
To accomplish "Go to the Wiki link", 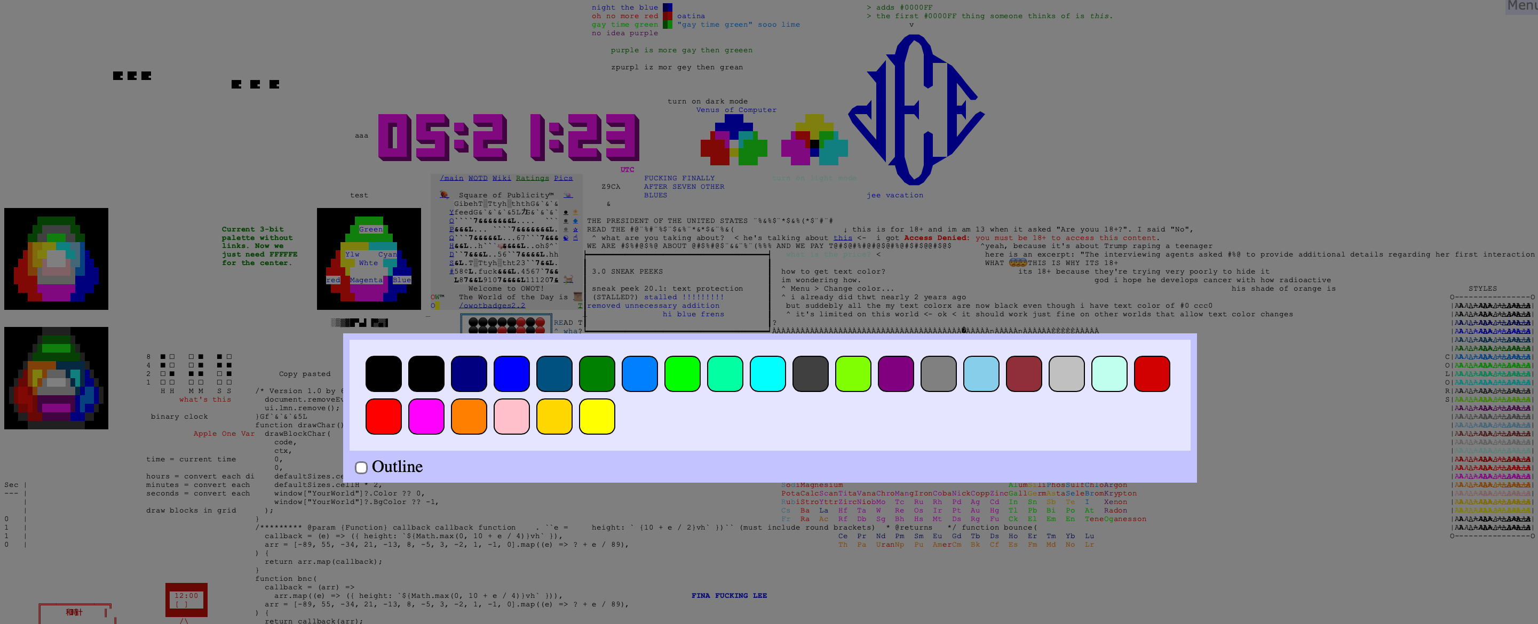I will pyautogui.click(x=502, y=178).
